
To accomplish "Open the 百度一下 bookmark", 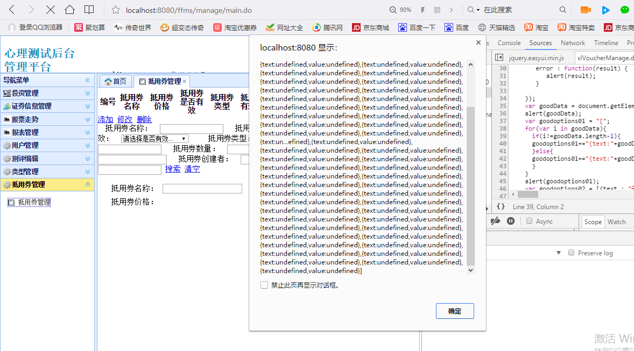I will 417,27.
